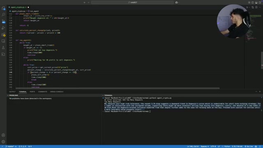This screenshot has width=263, height=148.
Task: Click master branch in status bar
Action: click(x=10, y=146)
